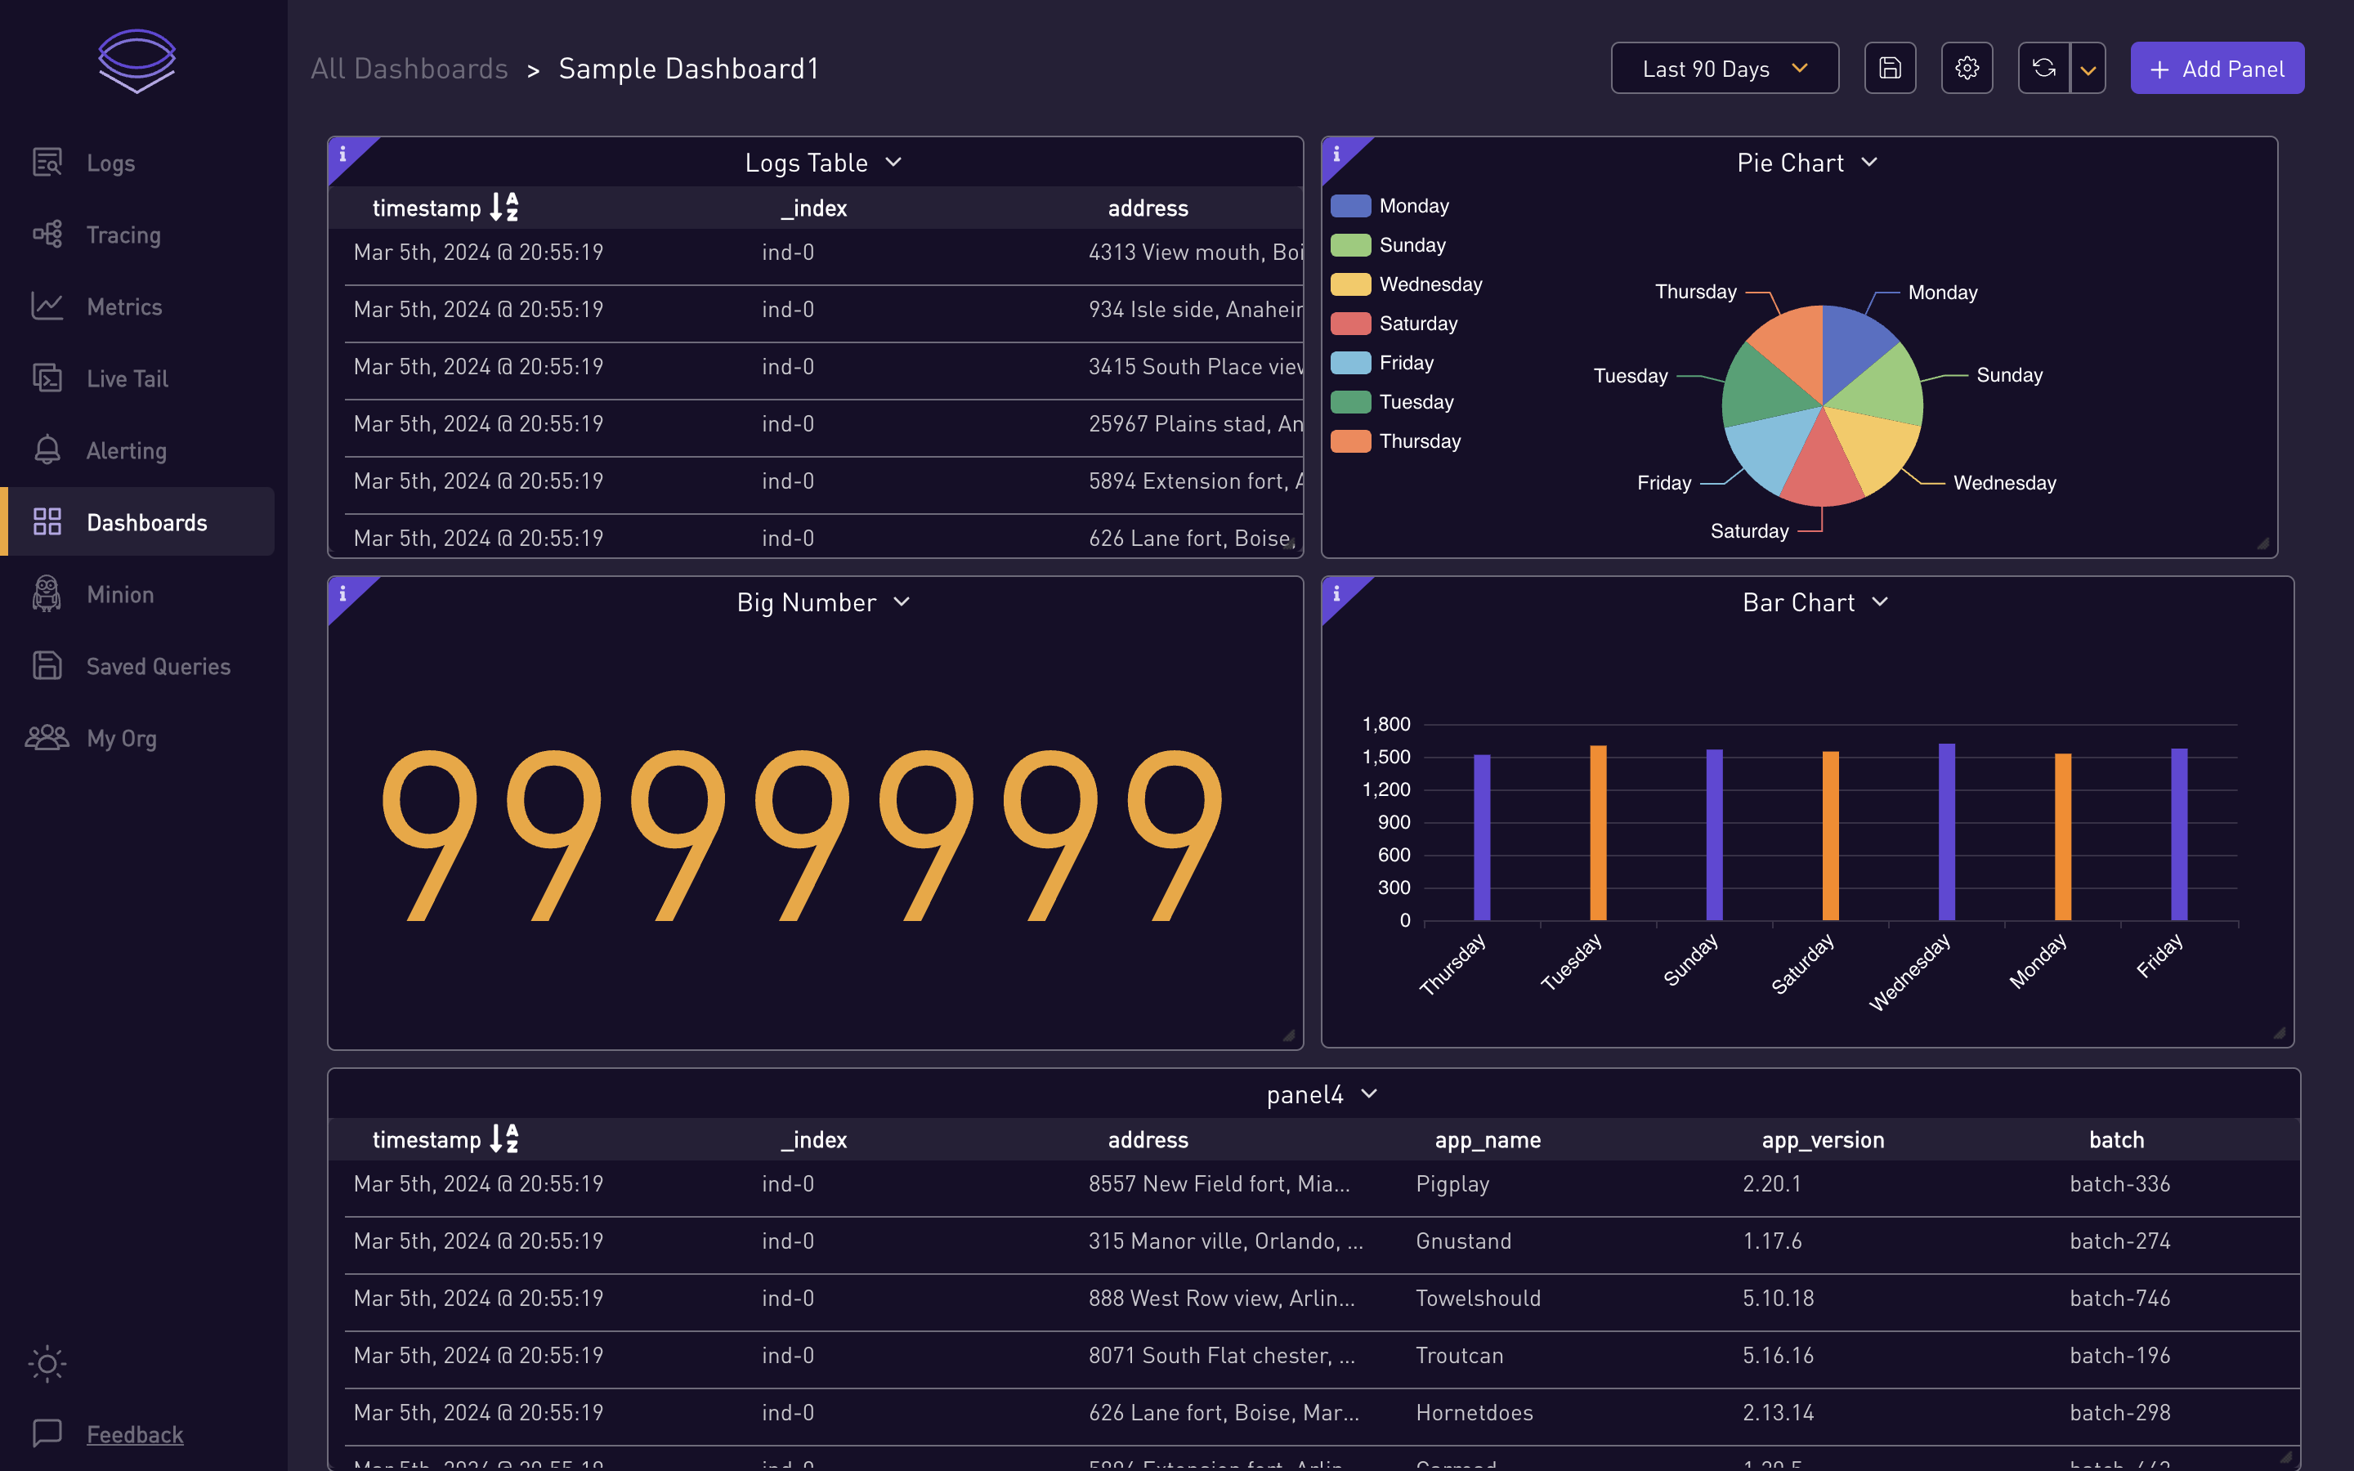Click the Pie Chart info icon
This screenshot has height=1471, width=2354.
point(1337,151)
